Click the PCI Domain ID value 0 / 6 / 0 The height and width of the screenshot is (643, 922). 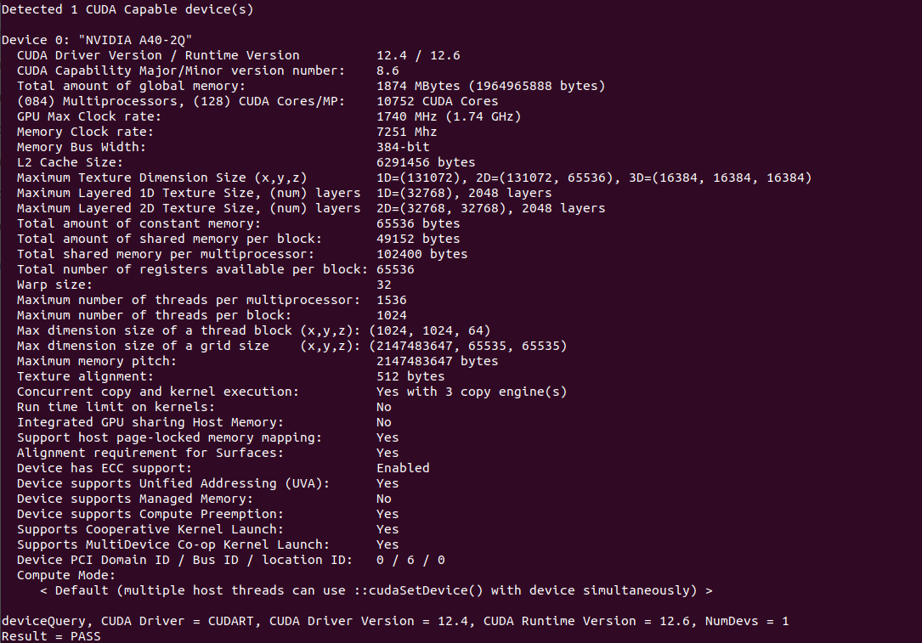pyautogui.click(x=410, y=560)
